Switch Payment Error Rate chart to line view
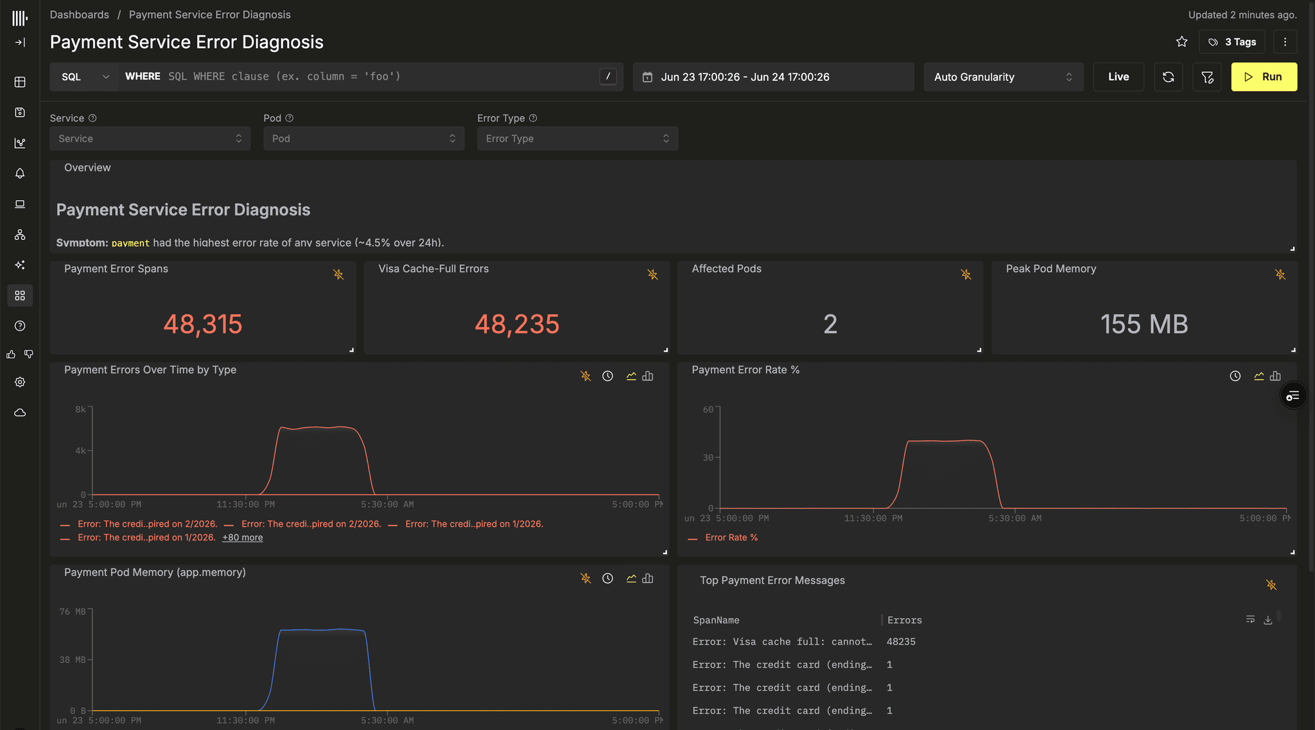1315x730 pixels. point(1259,376)
